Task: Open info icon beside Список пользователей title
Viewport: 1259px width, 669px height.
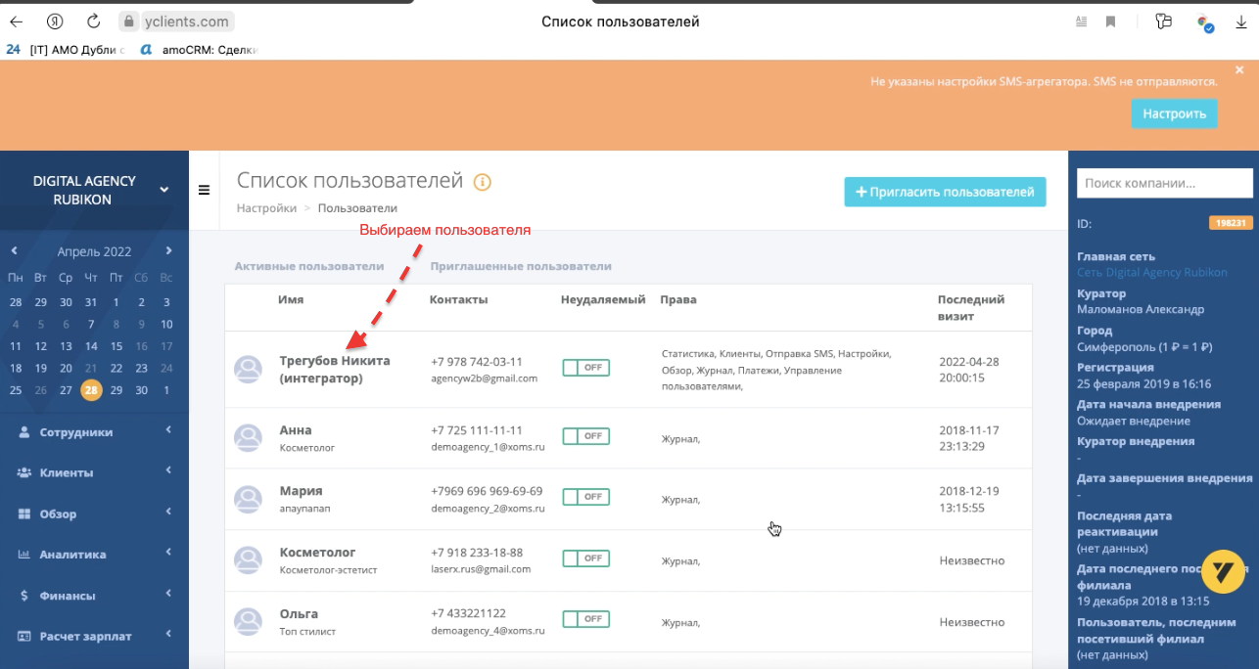Action: click(x=482, y=182)
